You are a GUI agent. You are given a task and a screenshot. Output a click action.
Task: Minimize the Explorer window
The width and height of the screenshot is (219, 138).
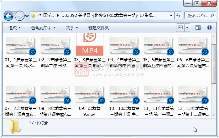188,3
